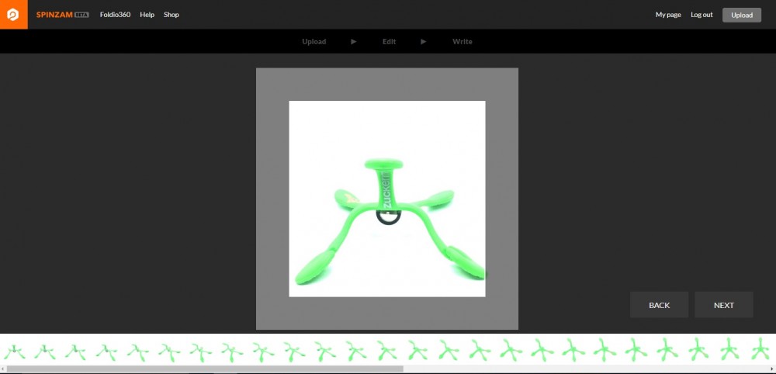Click the NEXT button

click(723, 305)
